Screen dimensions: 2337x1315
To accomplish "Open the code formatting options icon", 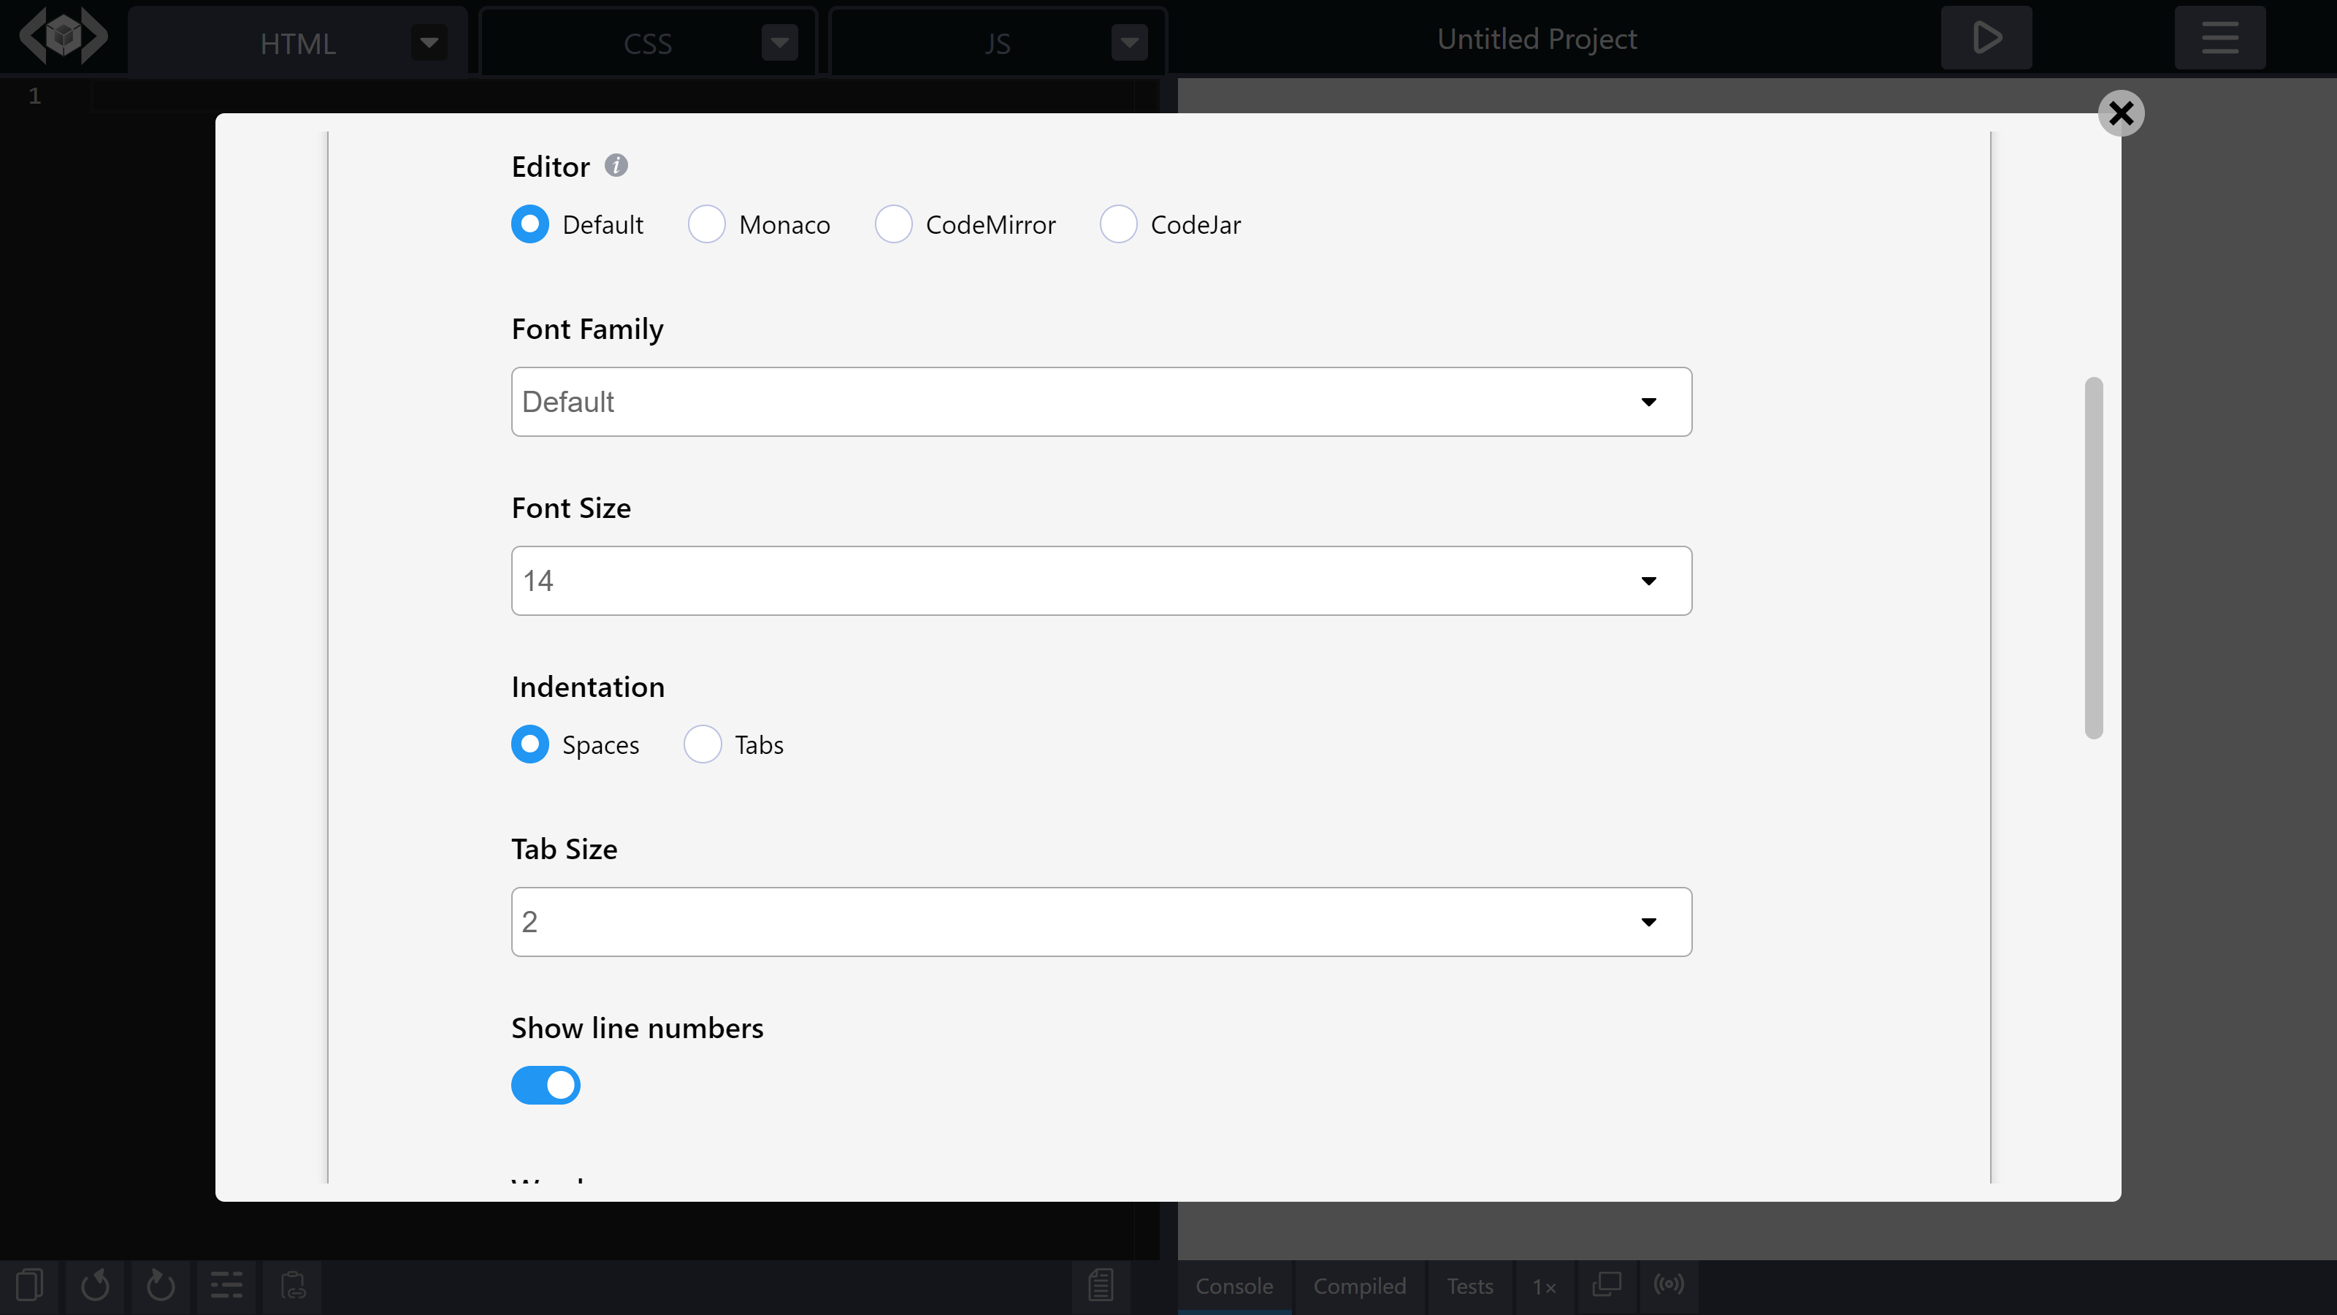I will (226, 1284).
